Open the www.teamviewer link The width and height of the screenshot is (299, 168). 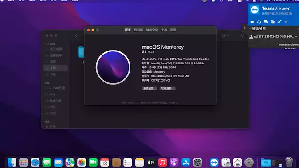(x=289, y=45)
